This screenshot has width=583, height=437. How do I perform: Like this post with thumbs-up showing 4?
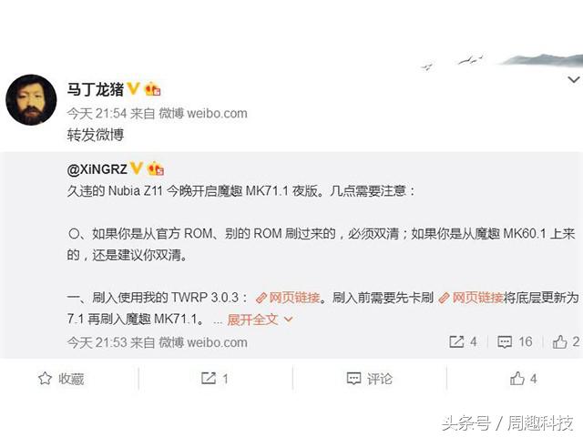coord(524,379)
